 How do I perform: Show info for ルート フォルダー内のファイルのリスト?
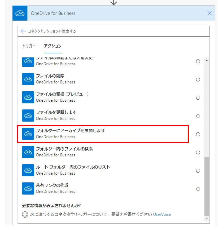(198, 171)
